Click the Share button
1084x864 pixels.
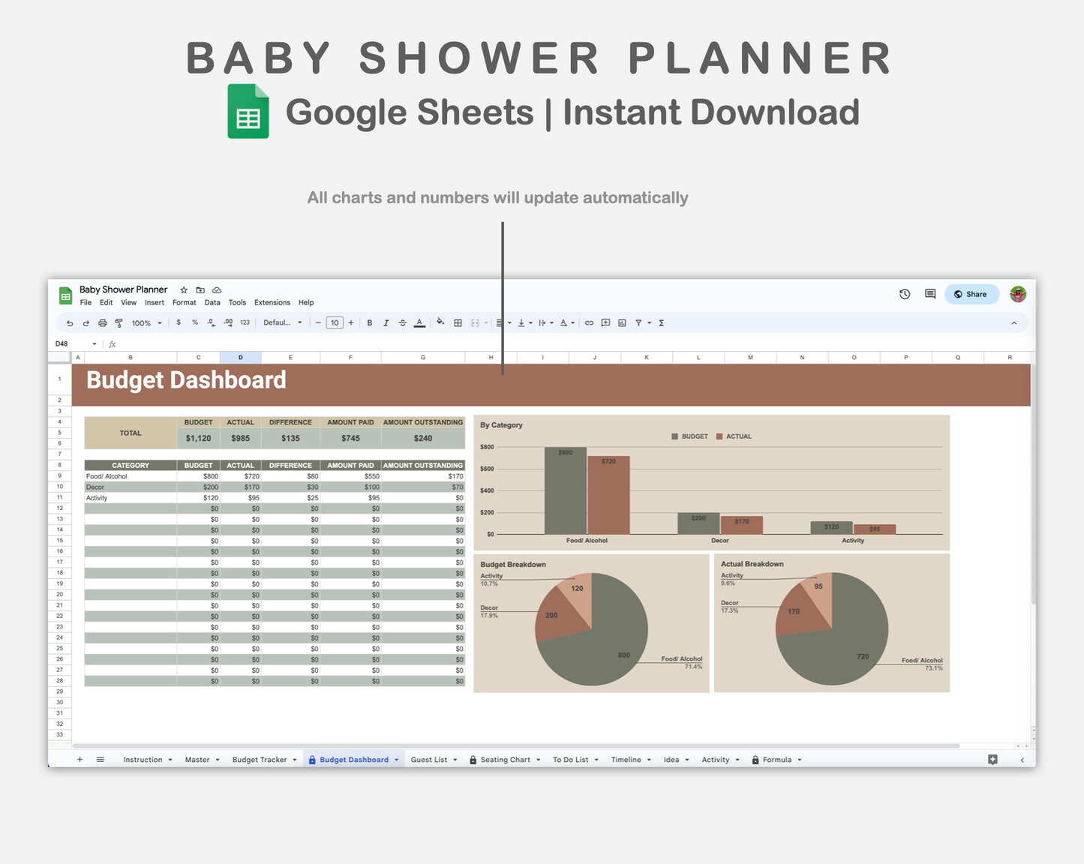pos(971,293)
